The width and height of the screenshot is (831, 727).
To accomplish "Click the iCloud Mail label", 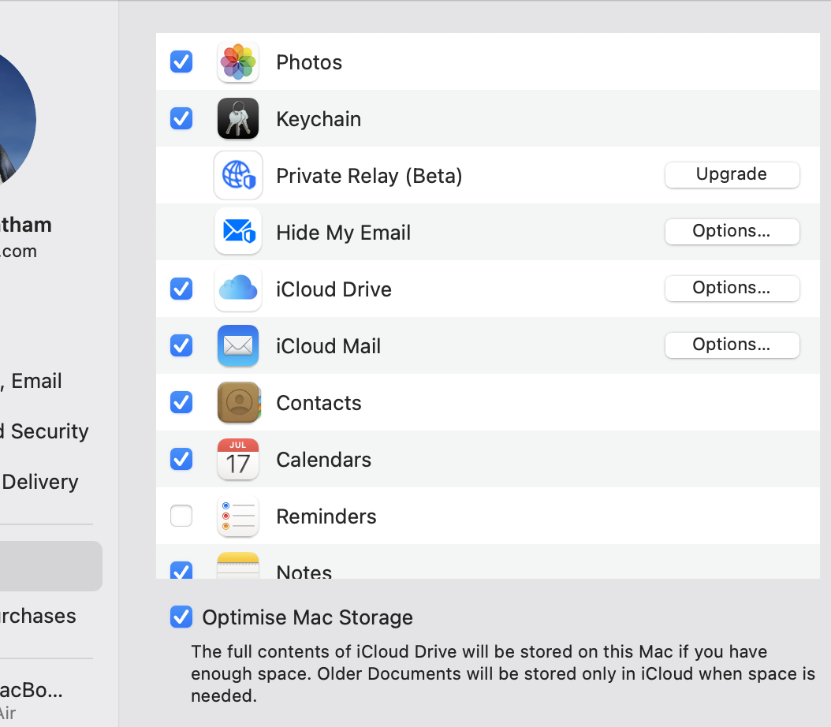I will click(329, 346).
